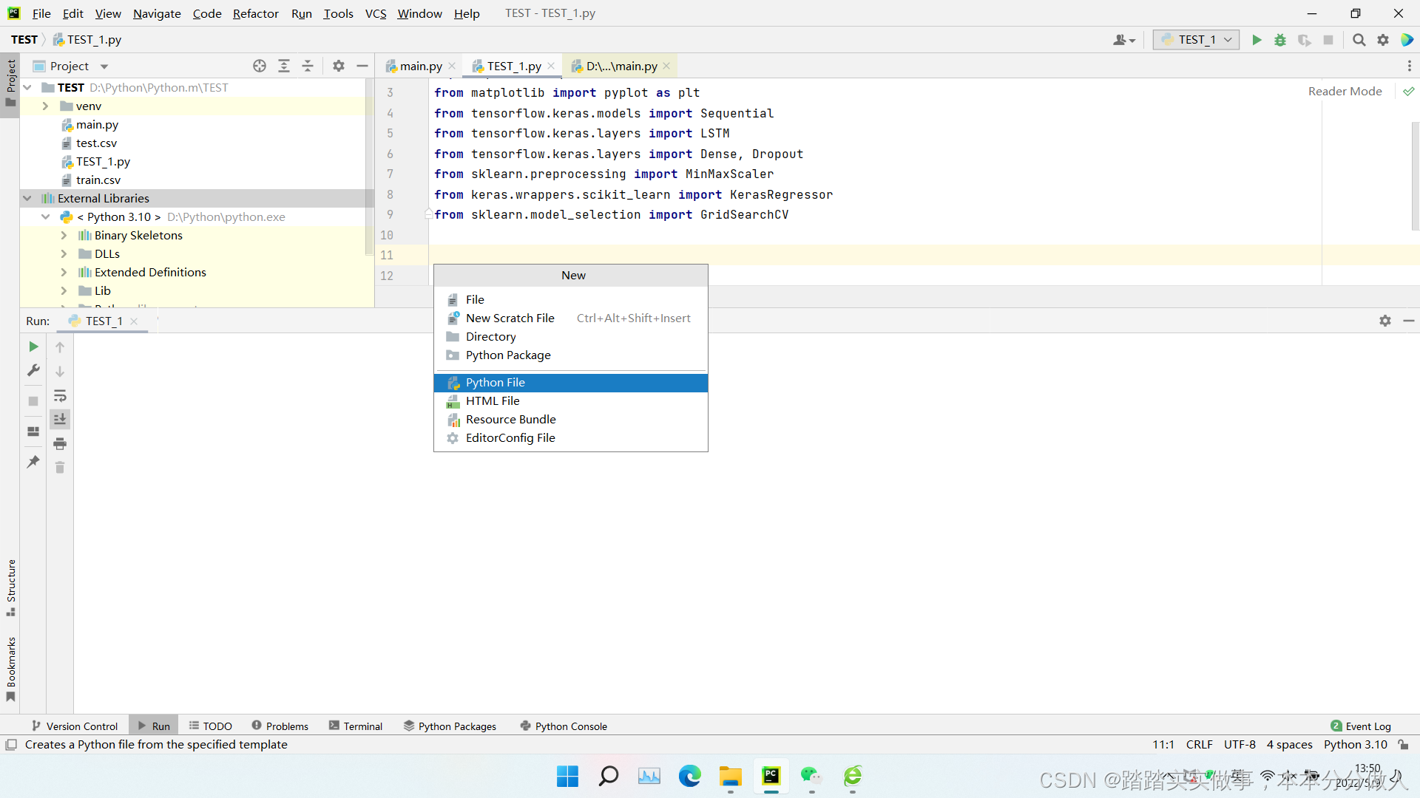Choose Directory in New popup
The width and height of the screenshot is (1420, 798).
tap(570, 337)
